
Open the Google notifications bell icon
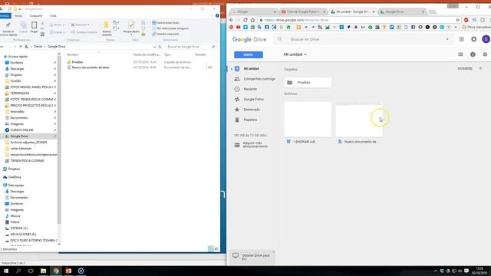[474, 39]
